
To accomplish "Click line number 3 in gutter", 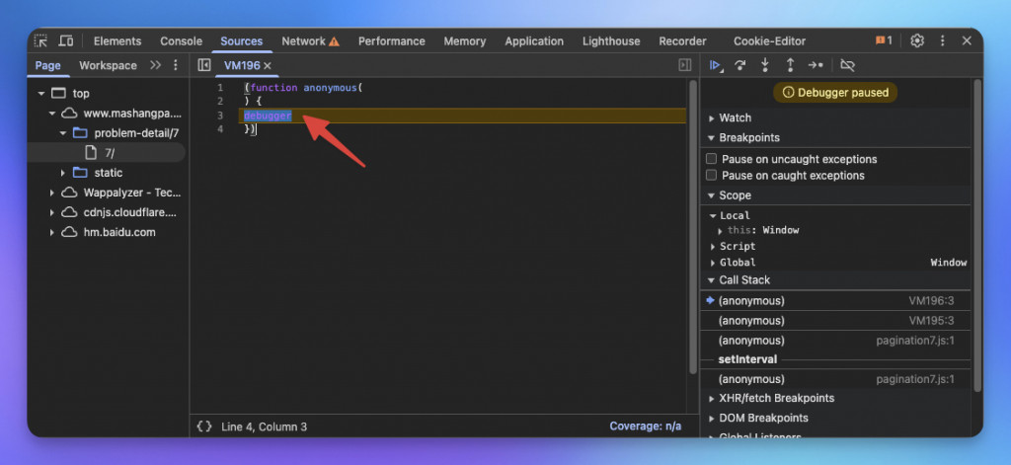I will [220, 116].
